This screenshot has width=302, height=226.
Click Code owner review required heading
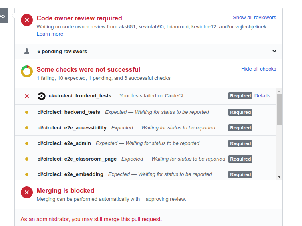point(79,18)
